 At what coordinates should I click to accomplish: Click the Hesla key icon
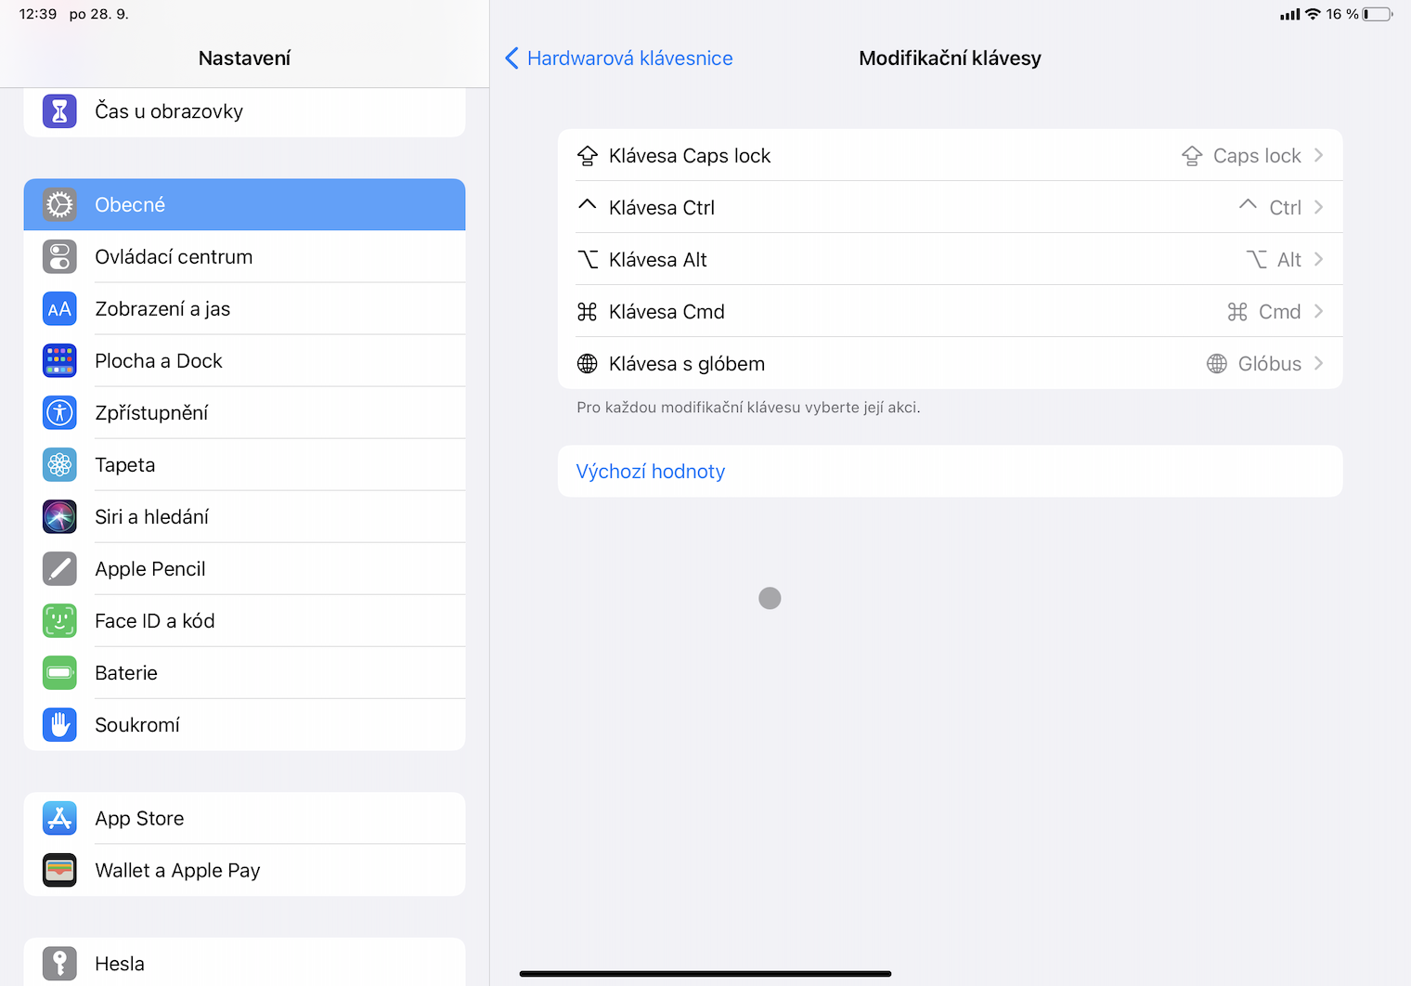[59, 964]
